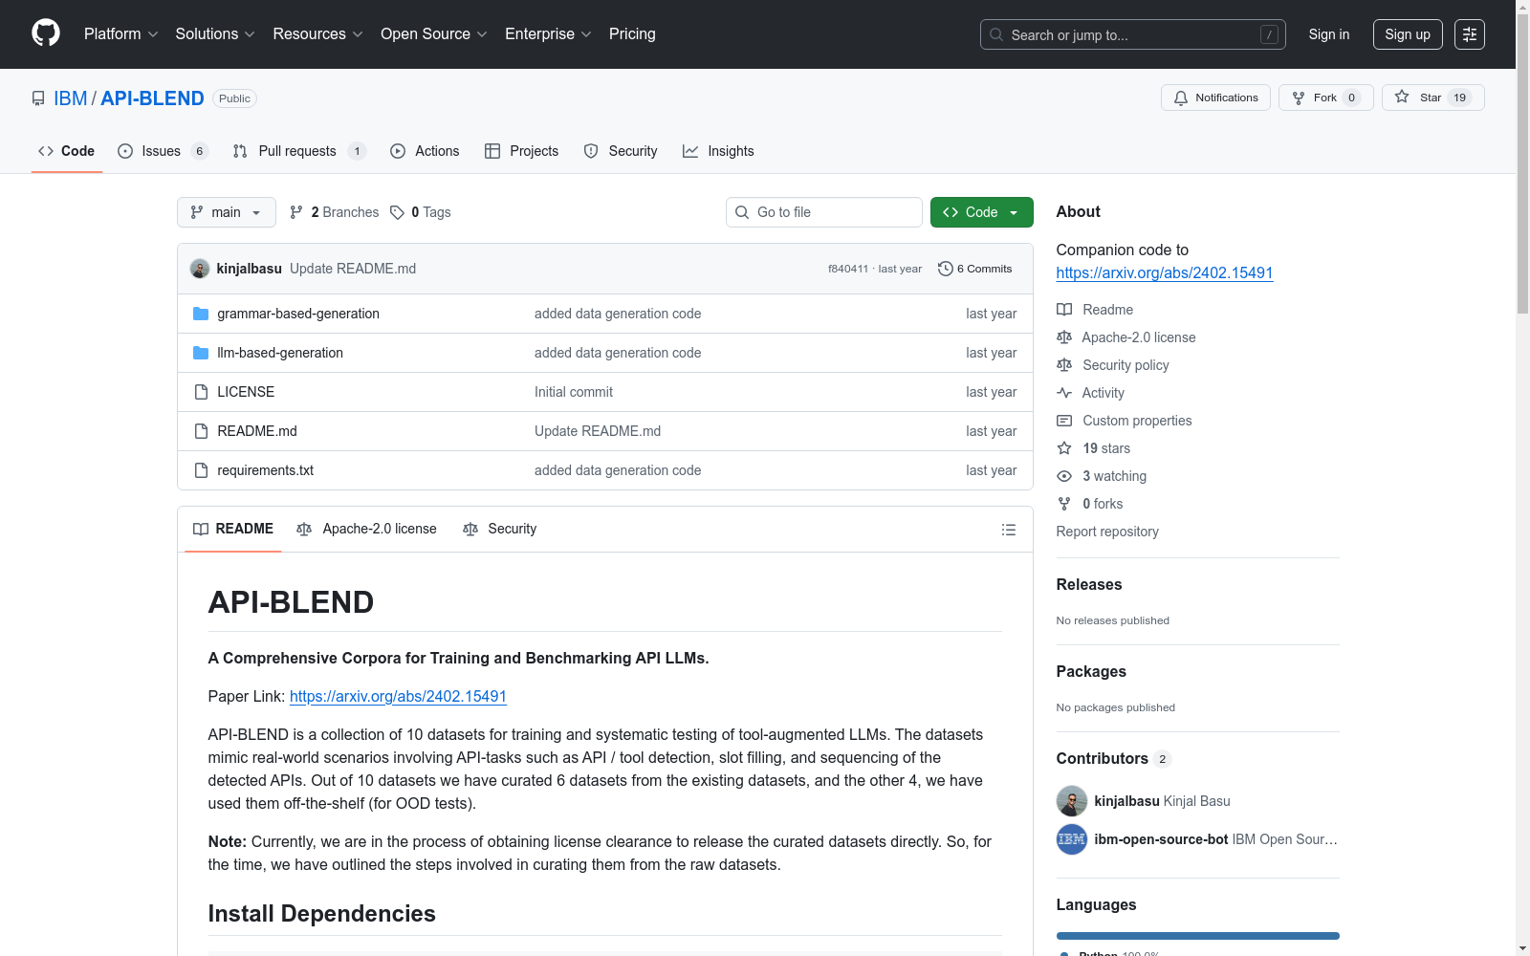Screen dimensions: 1530x956
Task: Click the Notifications button
Action: (1215, 98)
